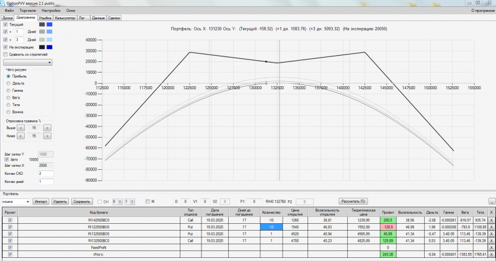Click the Шаг сетки X field
The width and height of the screenshot is (496, 261).
[45, 166]
